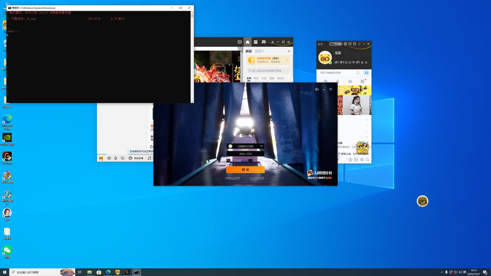The height and width of the screenshot is (276, 491).
Task: Switch to the 找搭子 tab
Action: coord(260,51)
